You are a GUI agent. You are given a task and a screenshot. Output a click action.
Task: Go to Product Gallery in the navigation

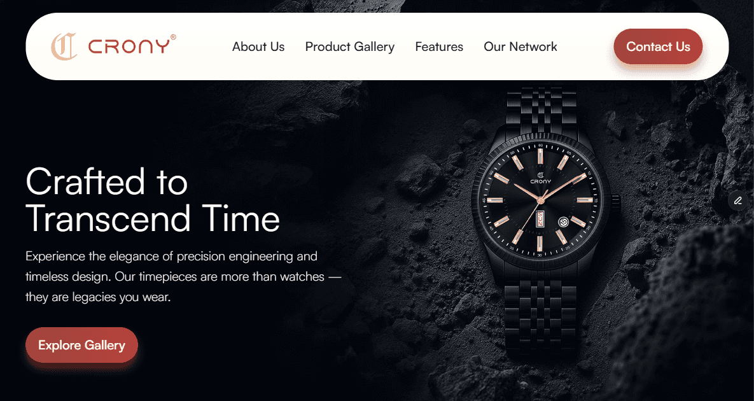tap(349, 46)
